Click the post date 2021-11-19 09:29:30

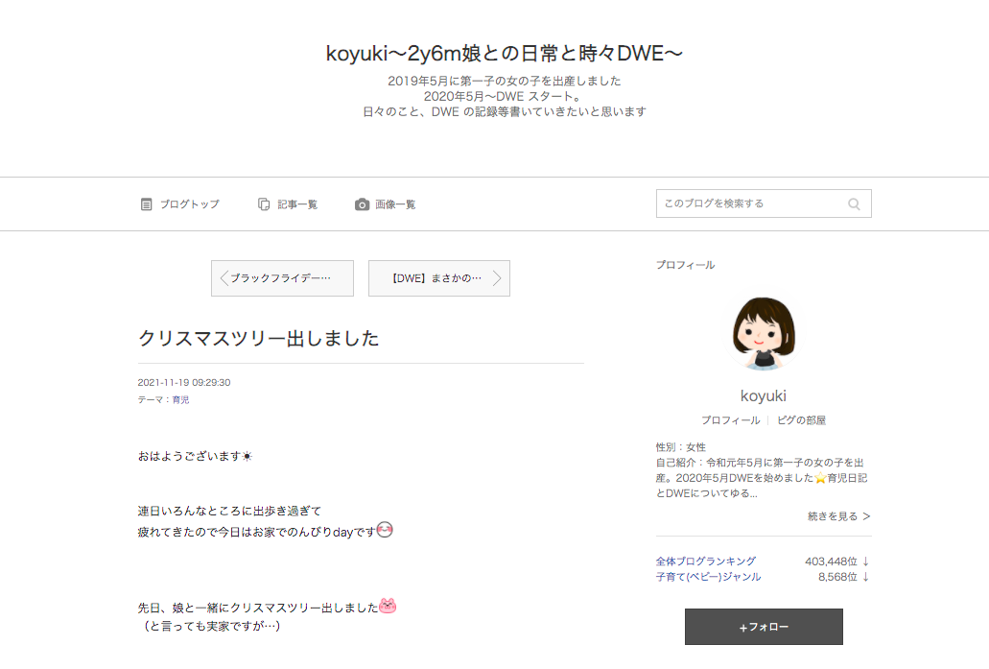pos(184,382)
